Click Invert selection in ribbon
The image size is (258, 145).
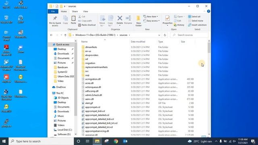click(x=197, y=25)
